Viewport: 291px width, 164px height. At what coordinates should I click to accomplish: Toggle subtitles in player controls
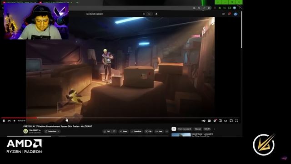coord(209,121)
